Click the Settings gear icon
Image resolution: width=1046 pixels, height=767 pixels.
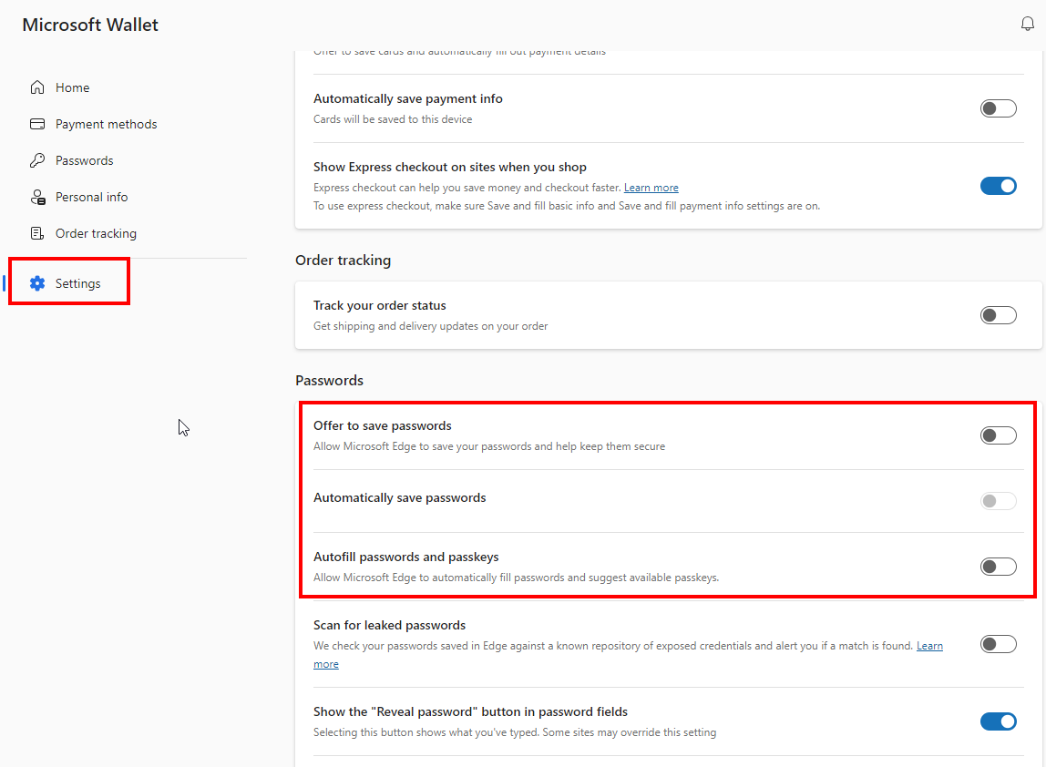click(x=37, y=283)
